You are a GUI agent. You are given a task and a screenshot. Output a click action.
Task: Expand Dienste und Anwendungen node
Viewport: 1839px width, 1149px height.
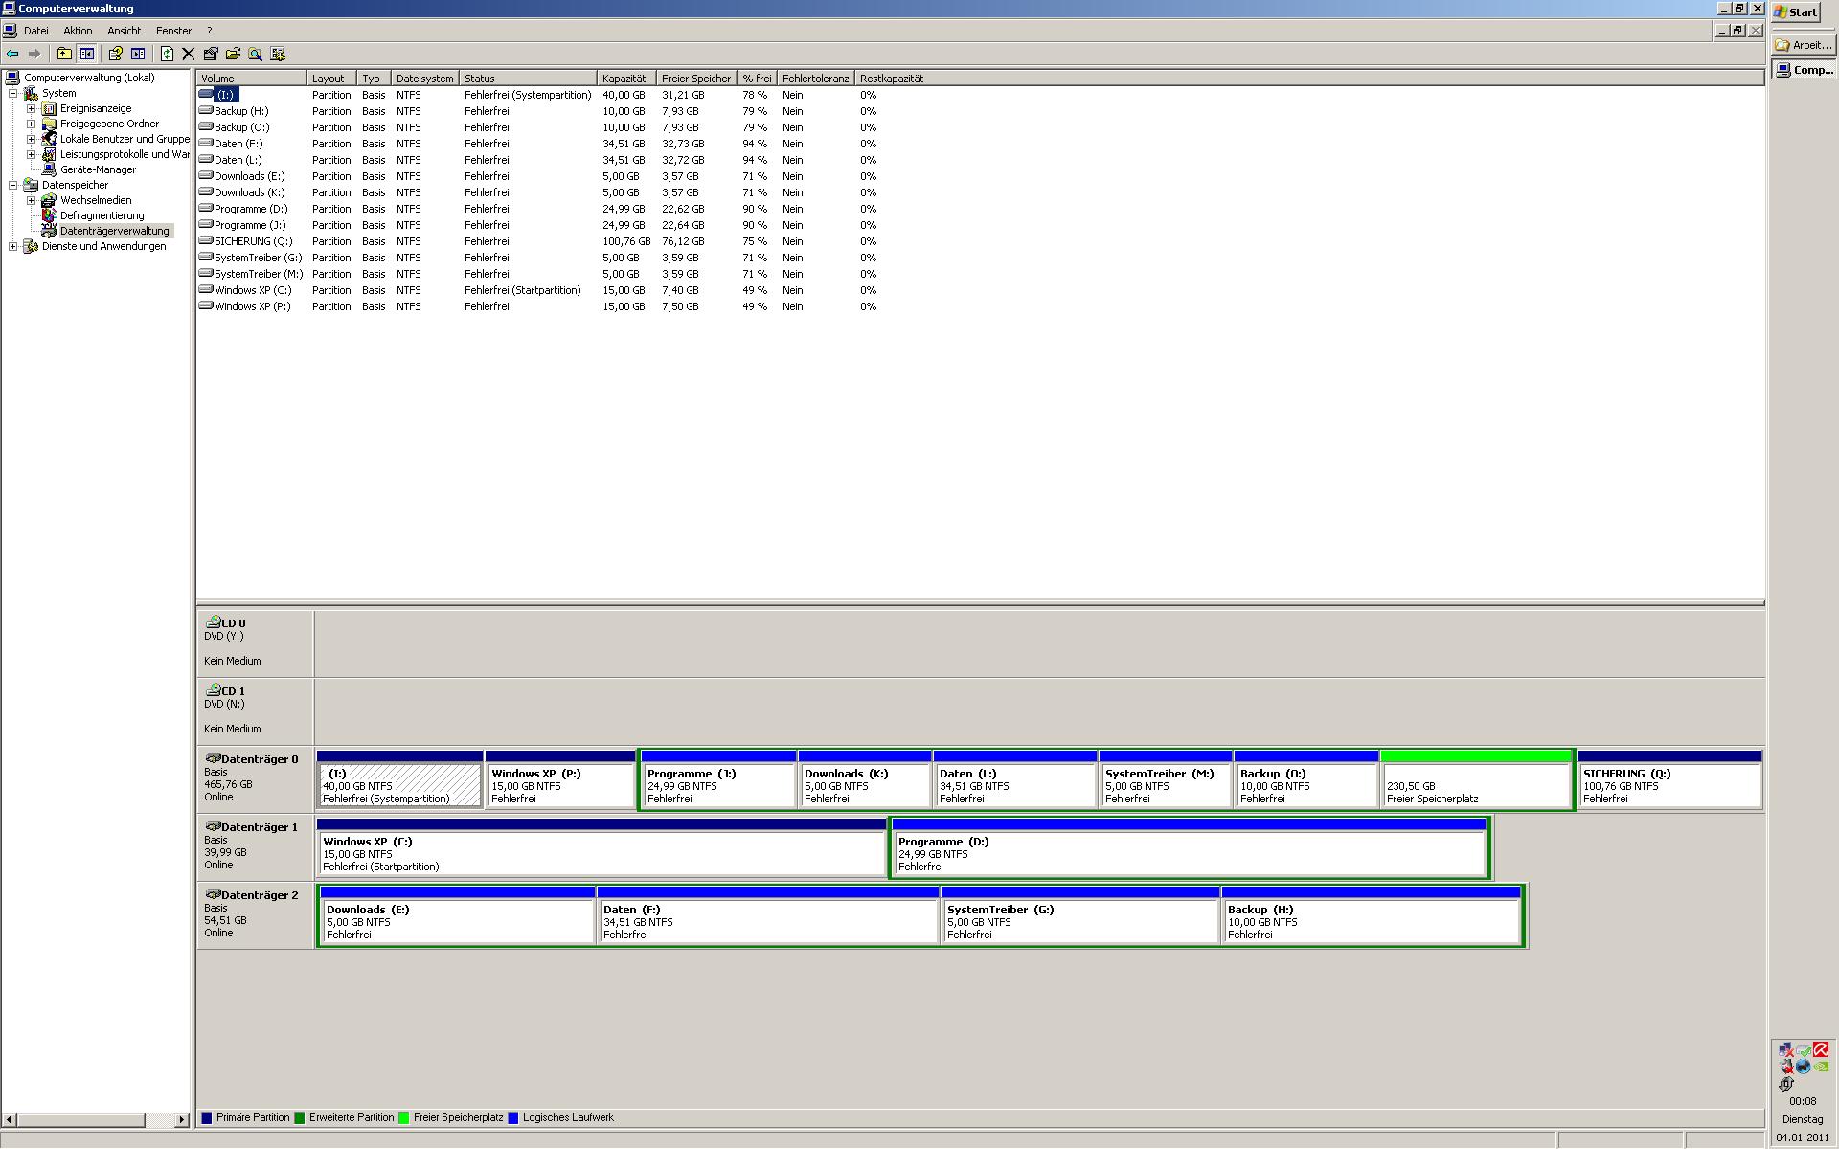coord(13,246)
